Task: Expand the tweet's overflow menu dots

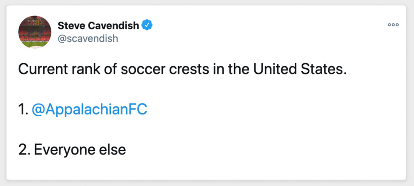Action: tap(393, 25)
